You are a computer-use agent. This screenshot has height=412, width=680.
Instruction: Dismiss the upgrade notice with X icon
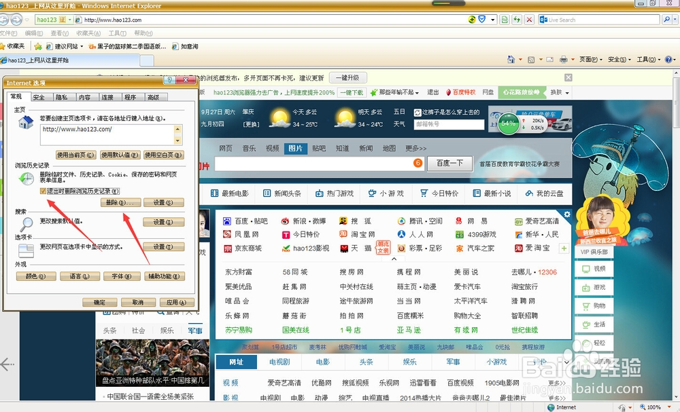(568, 77)
